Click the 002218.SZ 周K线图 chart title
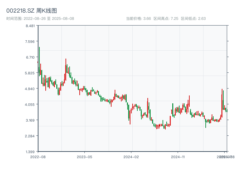Screen dimensions: 252x189 click(31, 11)
